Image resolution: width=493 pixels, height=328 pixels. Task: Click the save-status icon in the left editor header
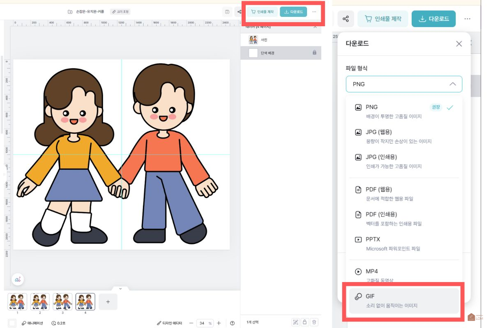(x=228, y=12)
